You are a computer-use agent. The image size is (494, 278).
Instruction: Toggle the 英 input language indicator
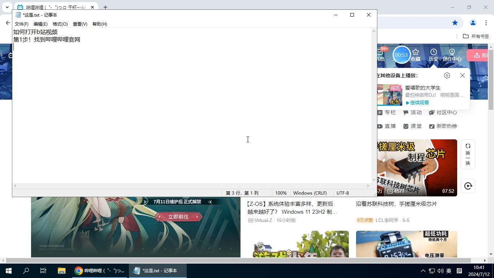point(449,271)
